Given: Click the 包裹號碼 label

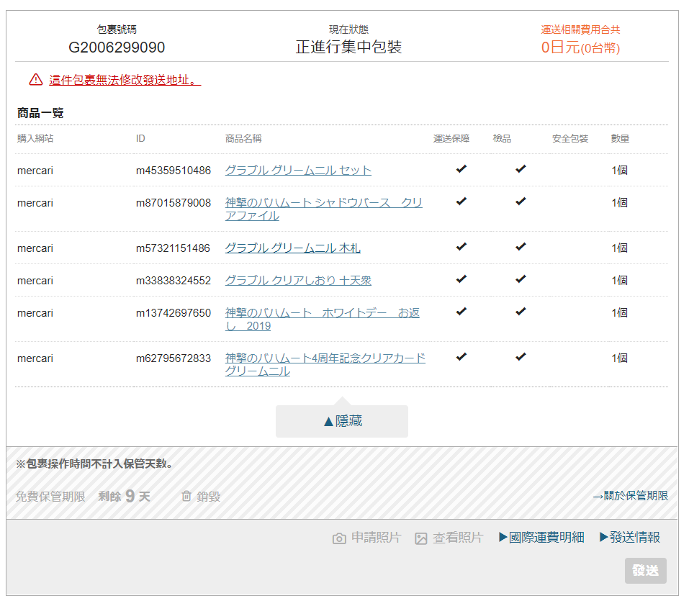Looking at the screenshot, I should click(x=117, y=30).
